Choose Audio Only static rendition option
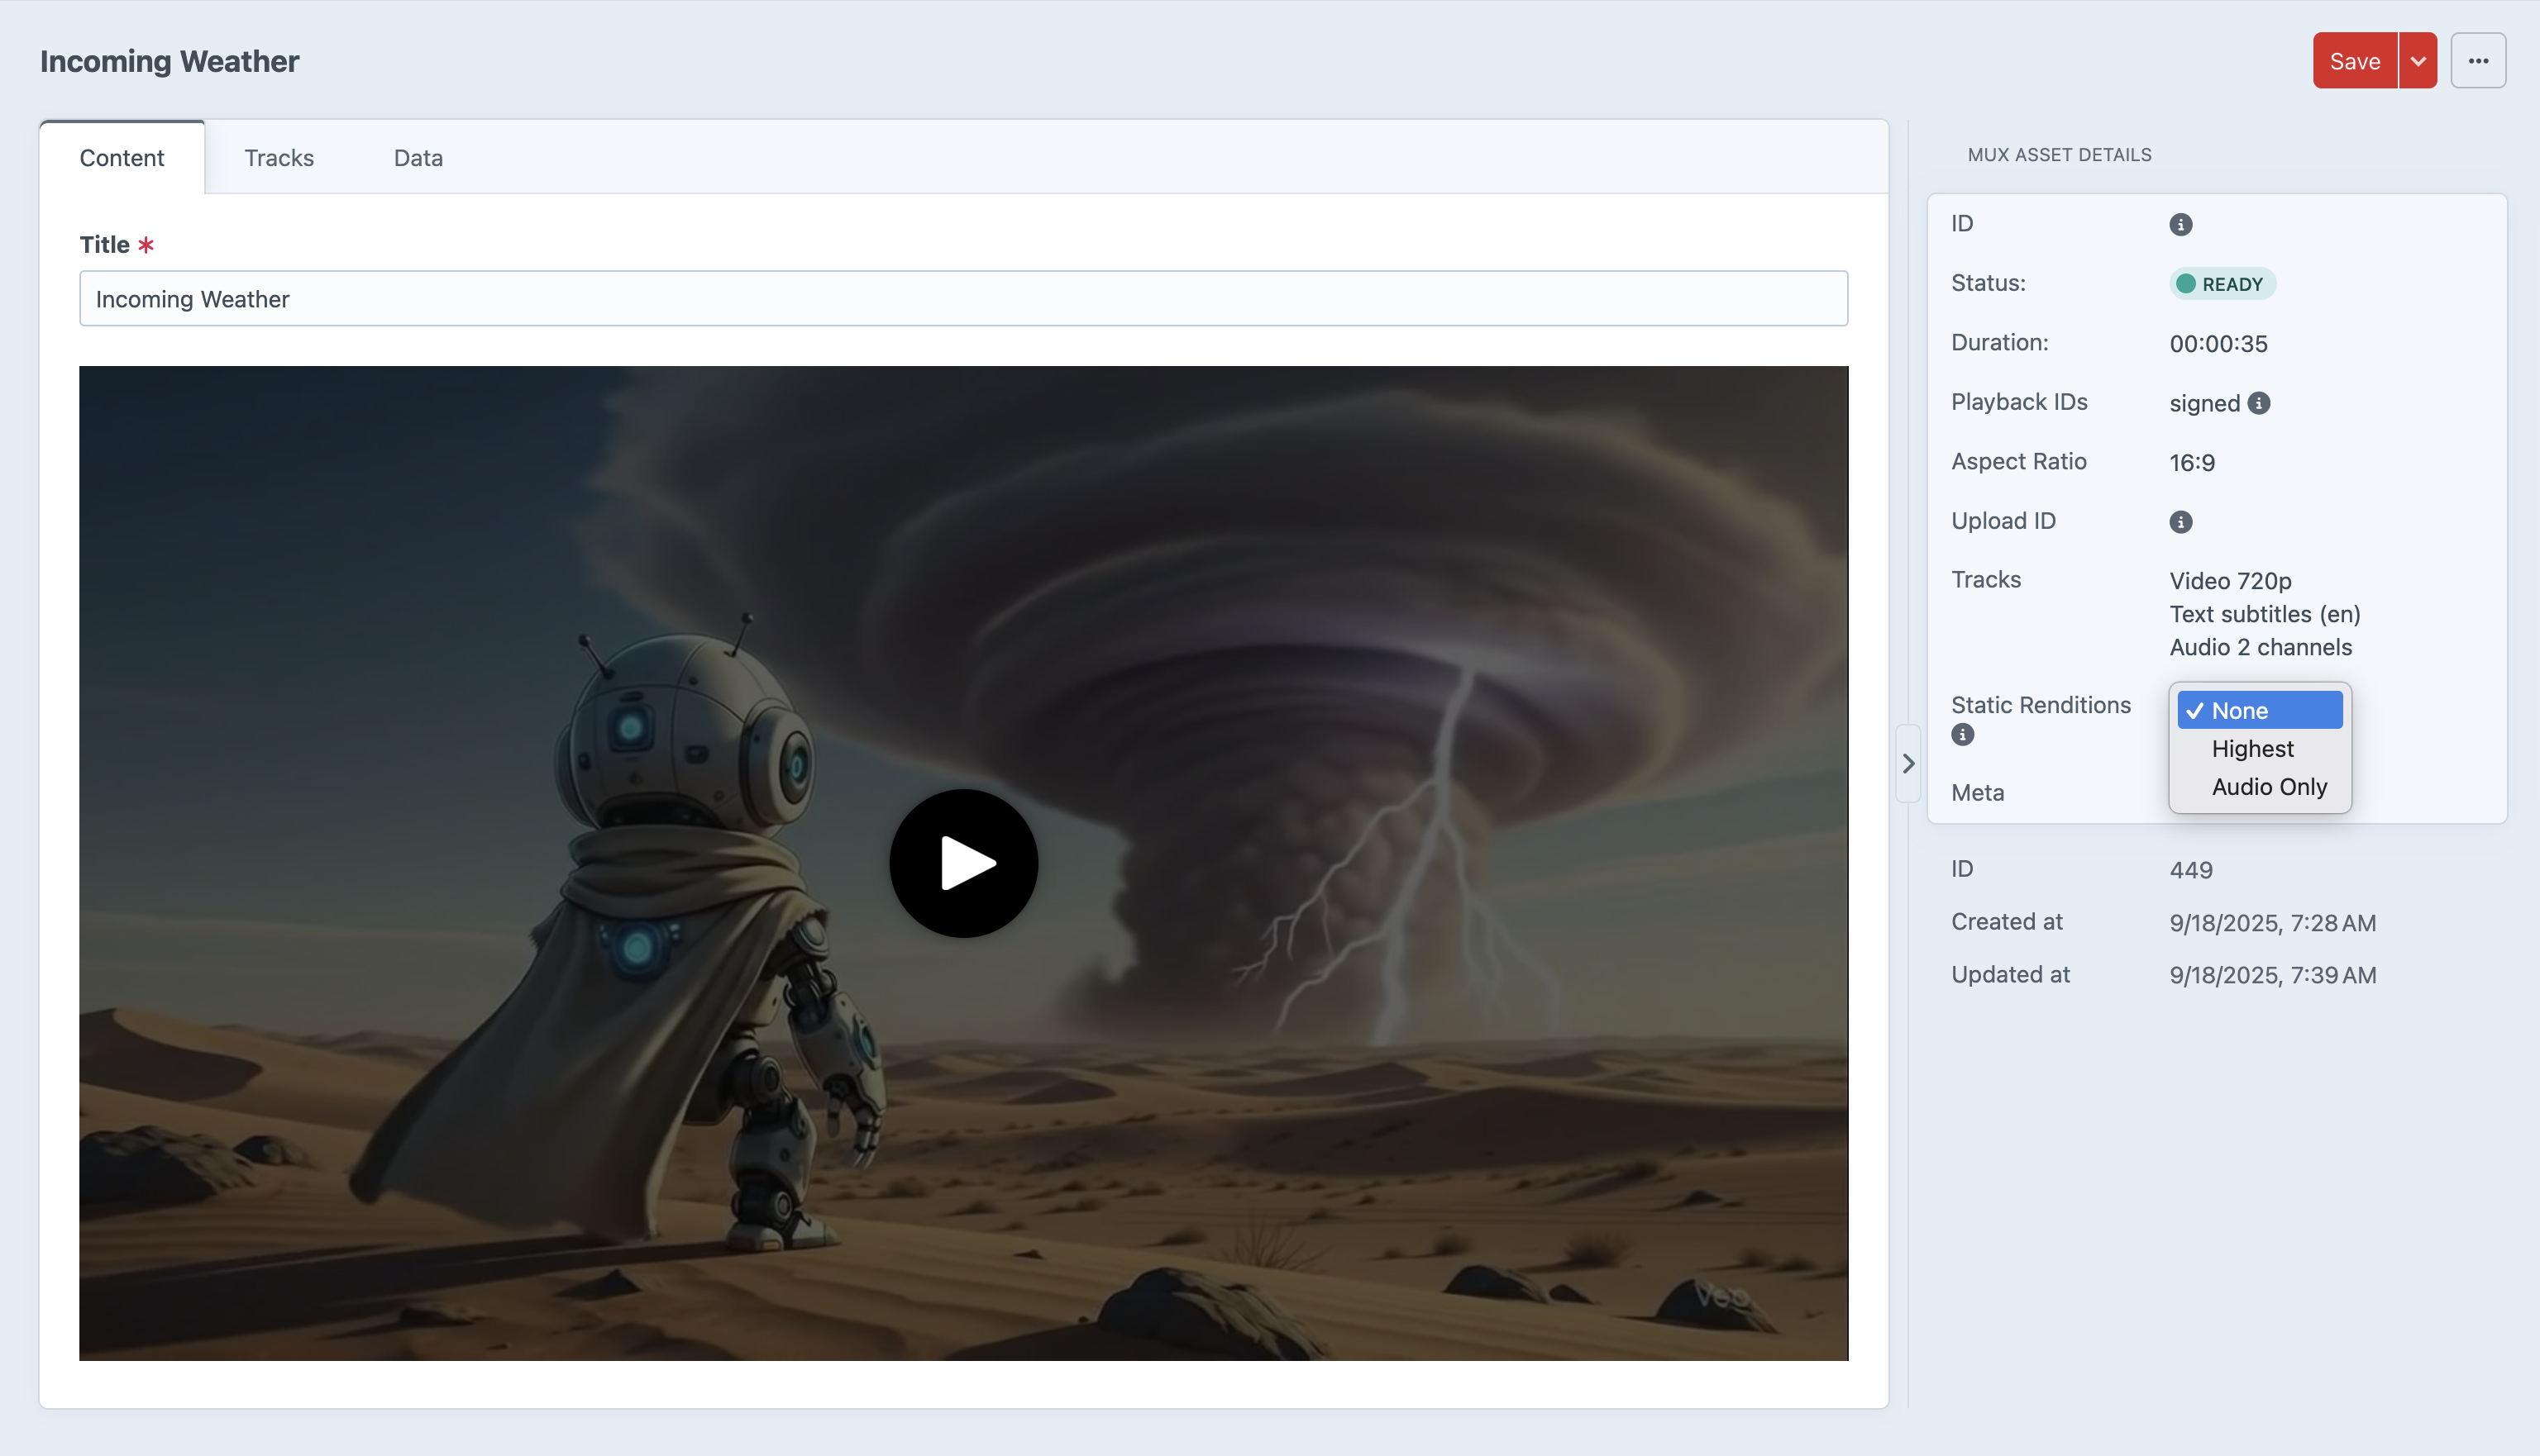Image resolution: width=2540 pixels, height=1456 pixels. (2268, 787)
